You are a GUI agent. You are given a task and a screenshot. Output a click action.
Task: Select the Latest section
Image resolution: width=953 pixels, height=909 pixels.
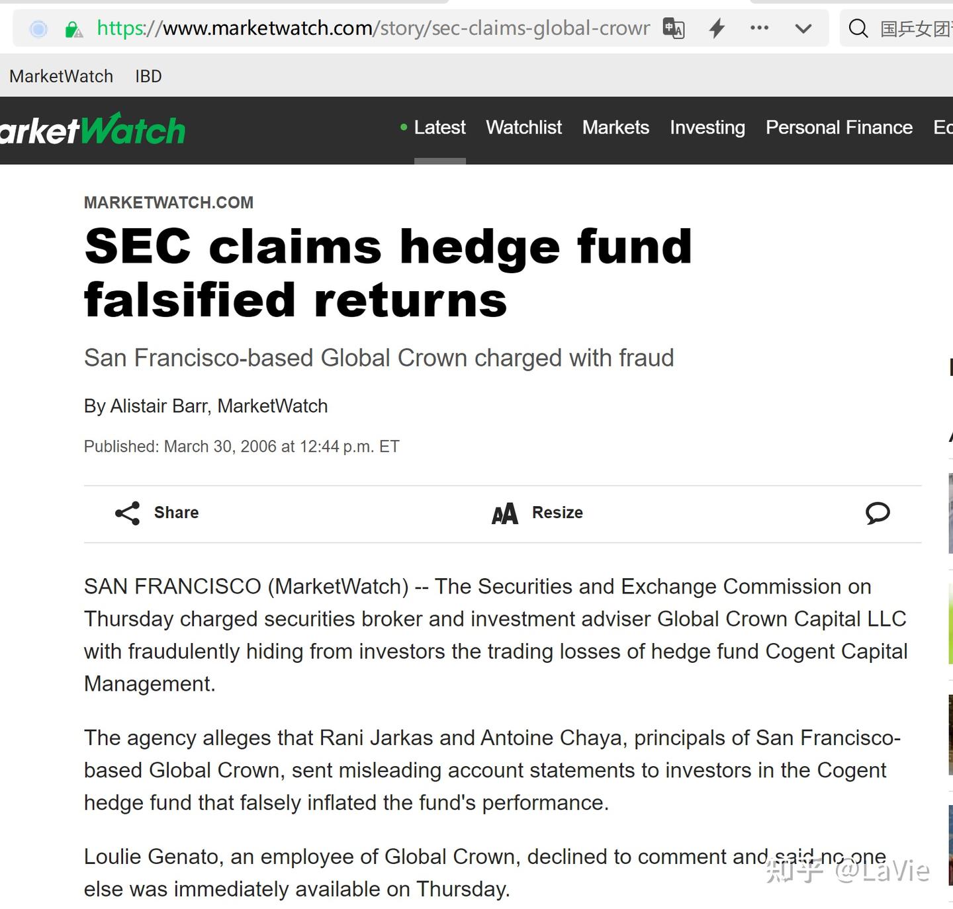click(x=439, y=128)
